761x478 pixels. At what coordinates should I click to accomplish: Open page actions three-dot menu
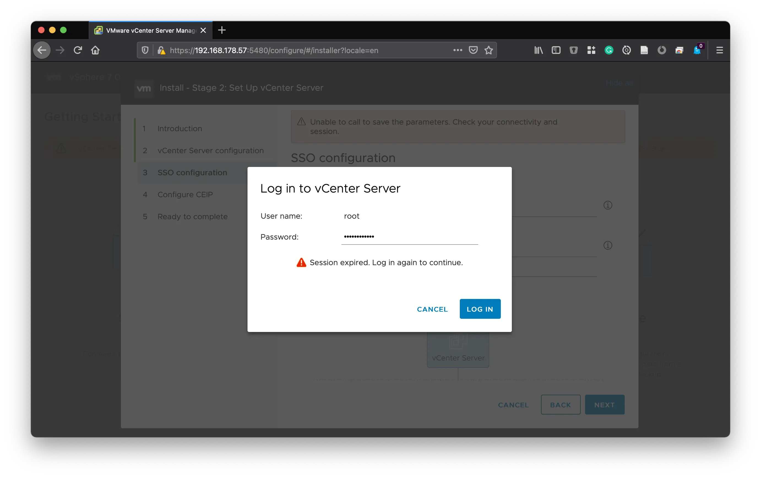point(457,50)
